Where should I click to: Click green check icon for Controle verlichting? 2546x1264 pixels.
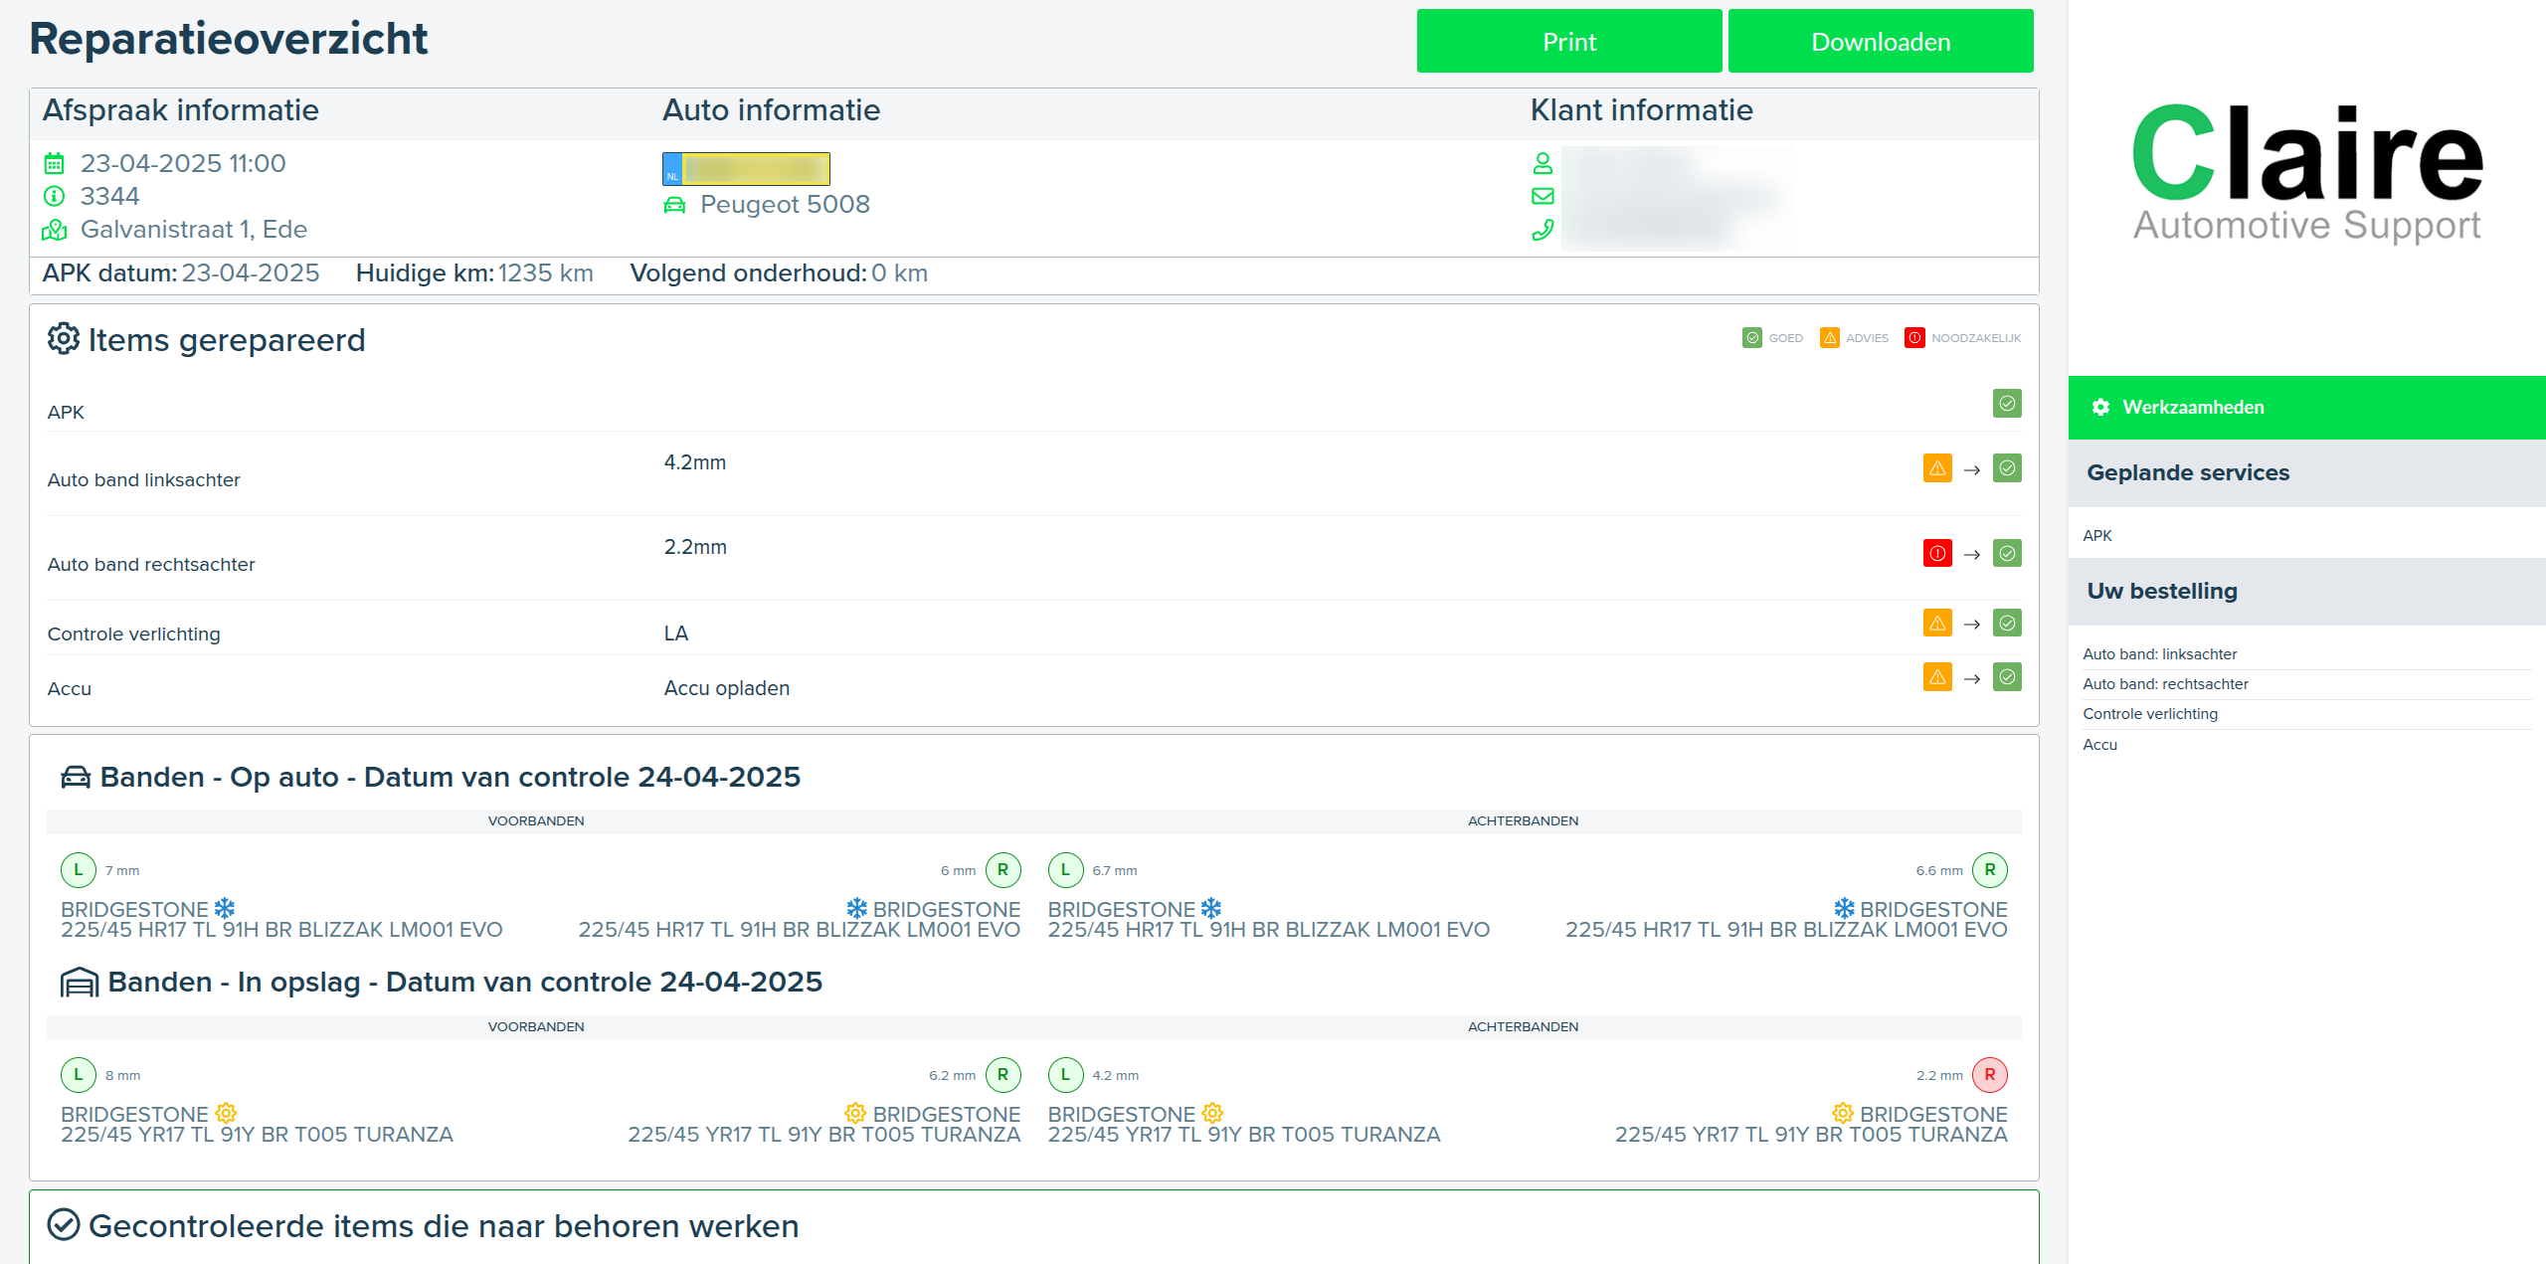(2006, 624)
